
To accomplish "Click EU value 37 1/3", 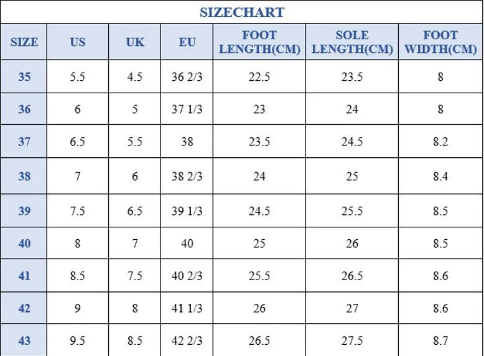I will point(187,109).
